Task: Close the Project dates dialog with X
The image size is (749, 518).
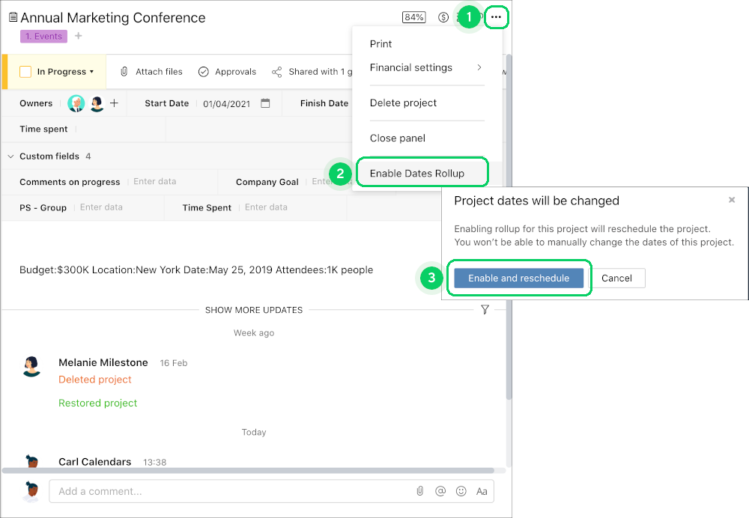Action: tap(731, 200)
